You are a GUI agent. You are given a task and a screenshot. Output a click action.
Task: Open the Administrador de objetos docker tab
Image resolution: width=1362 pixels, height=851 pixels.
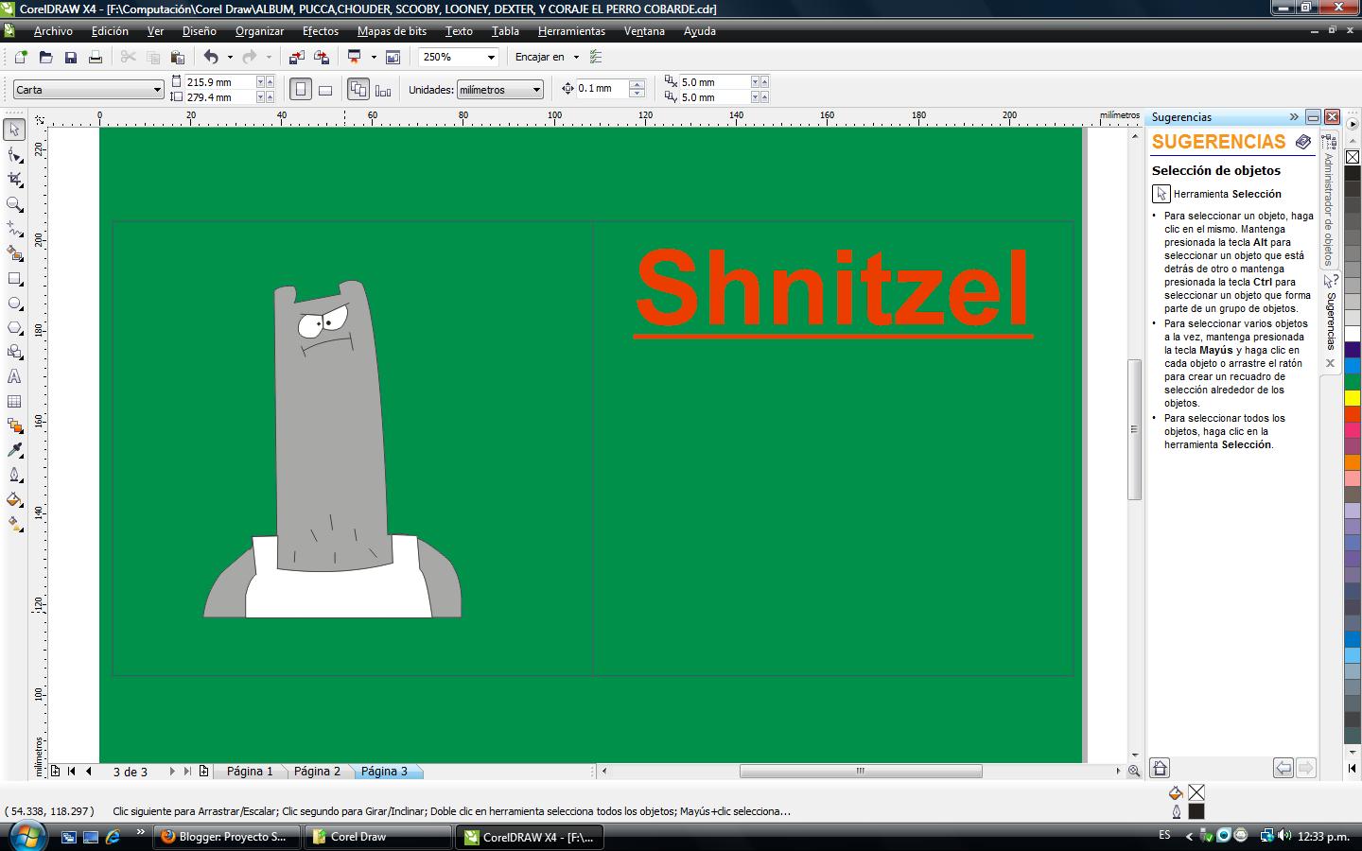(1329, 200)
